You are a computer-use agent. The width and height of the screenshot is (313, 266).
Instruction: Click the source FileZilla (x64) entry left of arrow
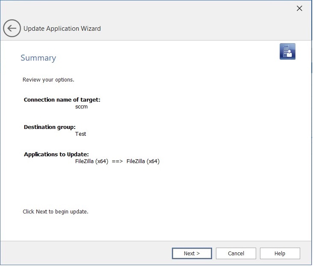click(92, 161)
